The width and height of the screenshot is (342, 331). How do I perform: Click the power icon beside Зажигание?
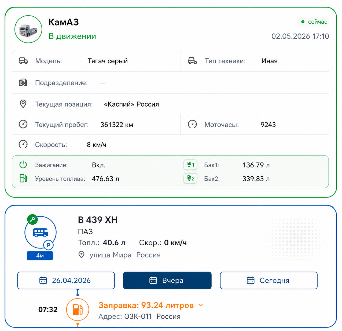[23, 165]
